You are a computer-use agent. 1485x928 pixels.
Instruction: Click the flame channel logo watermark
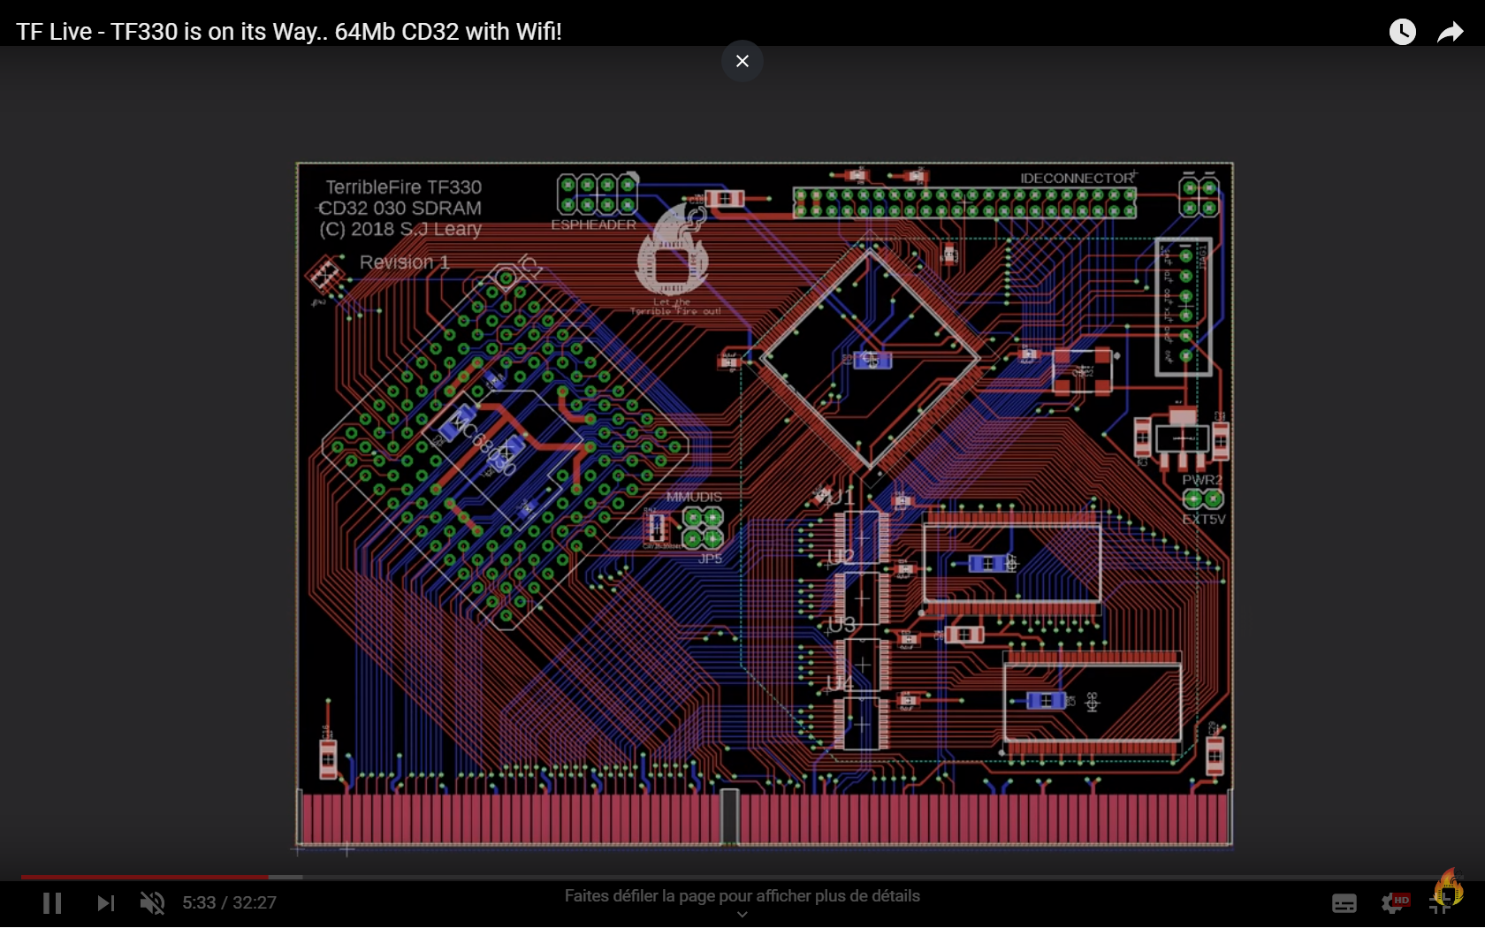(1449, 887)
